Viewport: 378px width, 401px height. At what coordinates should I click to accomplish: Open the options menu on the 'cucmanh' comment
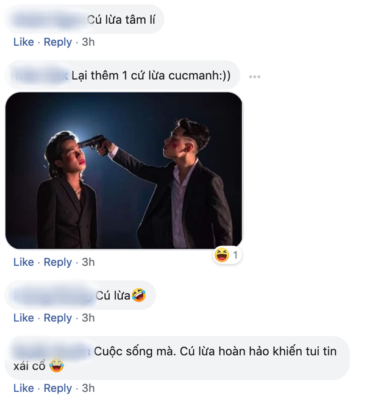point(255,77)
